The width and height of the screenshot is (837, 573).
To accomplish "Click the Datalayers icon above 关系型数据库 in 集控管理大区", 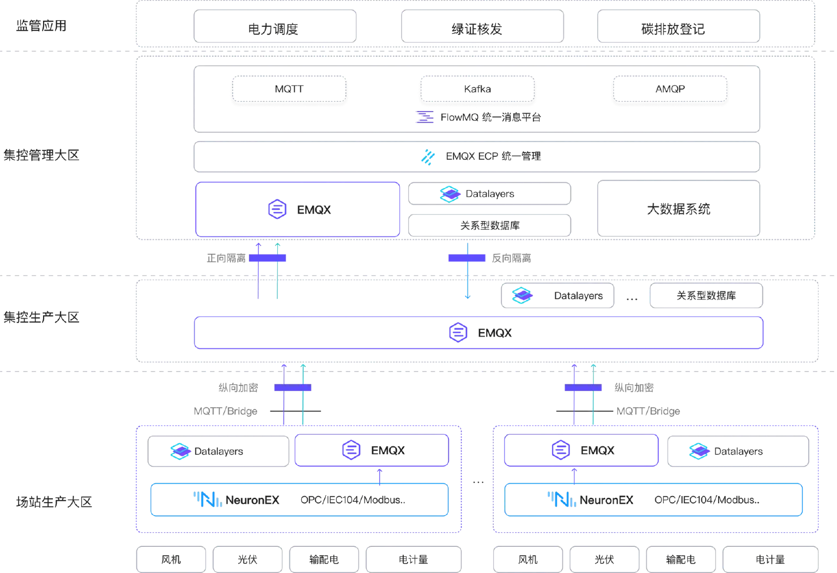I will pos(450,194).
